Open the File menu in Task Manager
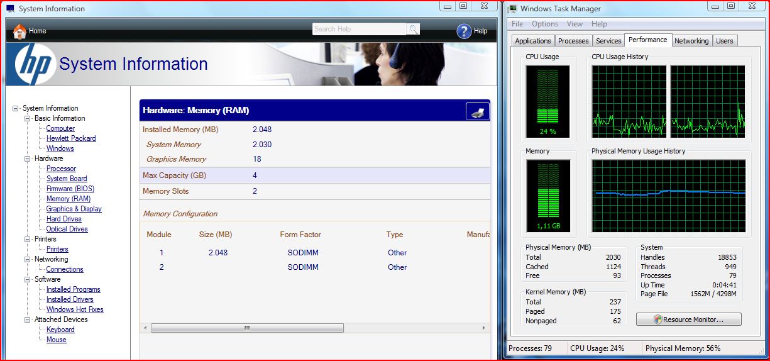Image resolution: width=770 pixels, height=361 pixels. click(x=517, y=24)
